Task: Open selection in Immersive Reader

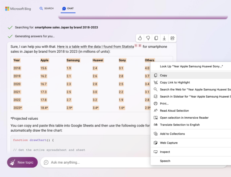Action: tap(191, 118)
